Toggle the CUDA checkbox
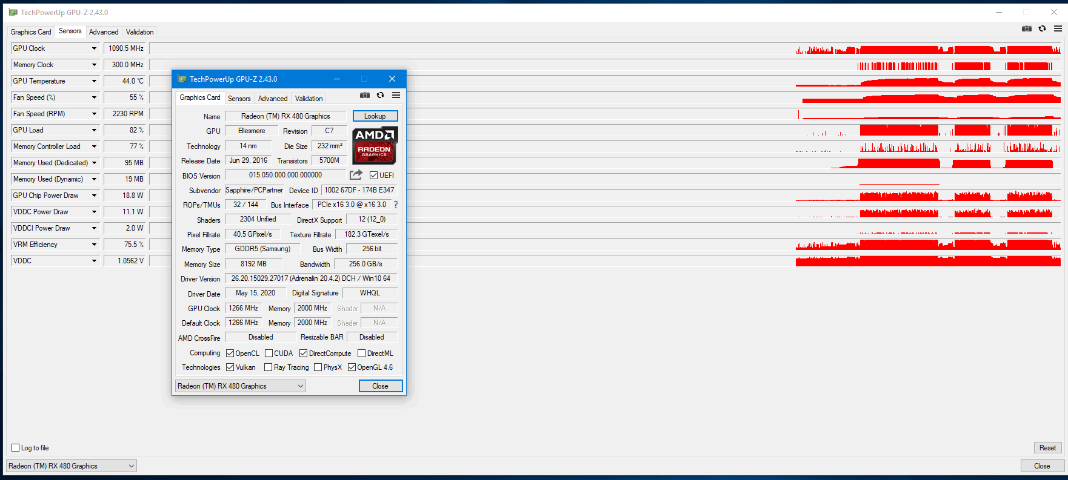The width and height of the screenshot is (1068, 480). coord(269,353)
